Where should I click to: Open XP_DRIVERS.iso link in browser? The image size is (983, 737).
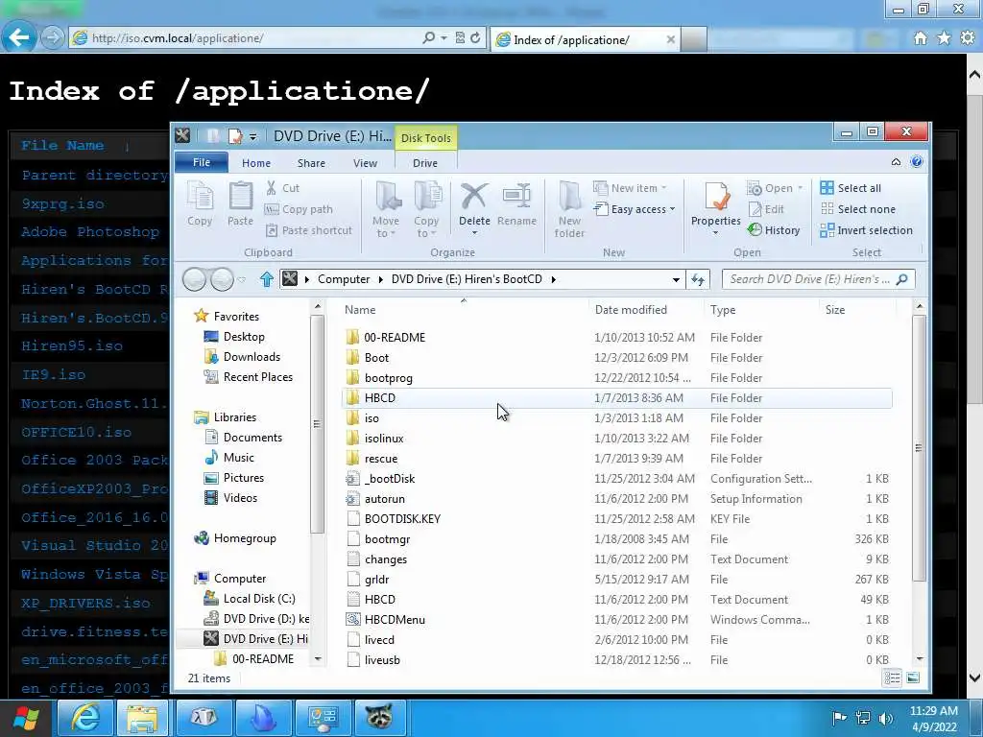point(85,603)
